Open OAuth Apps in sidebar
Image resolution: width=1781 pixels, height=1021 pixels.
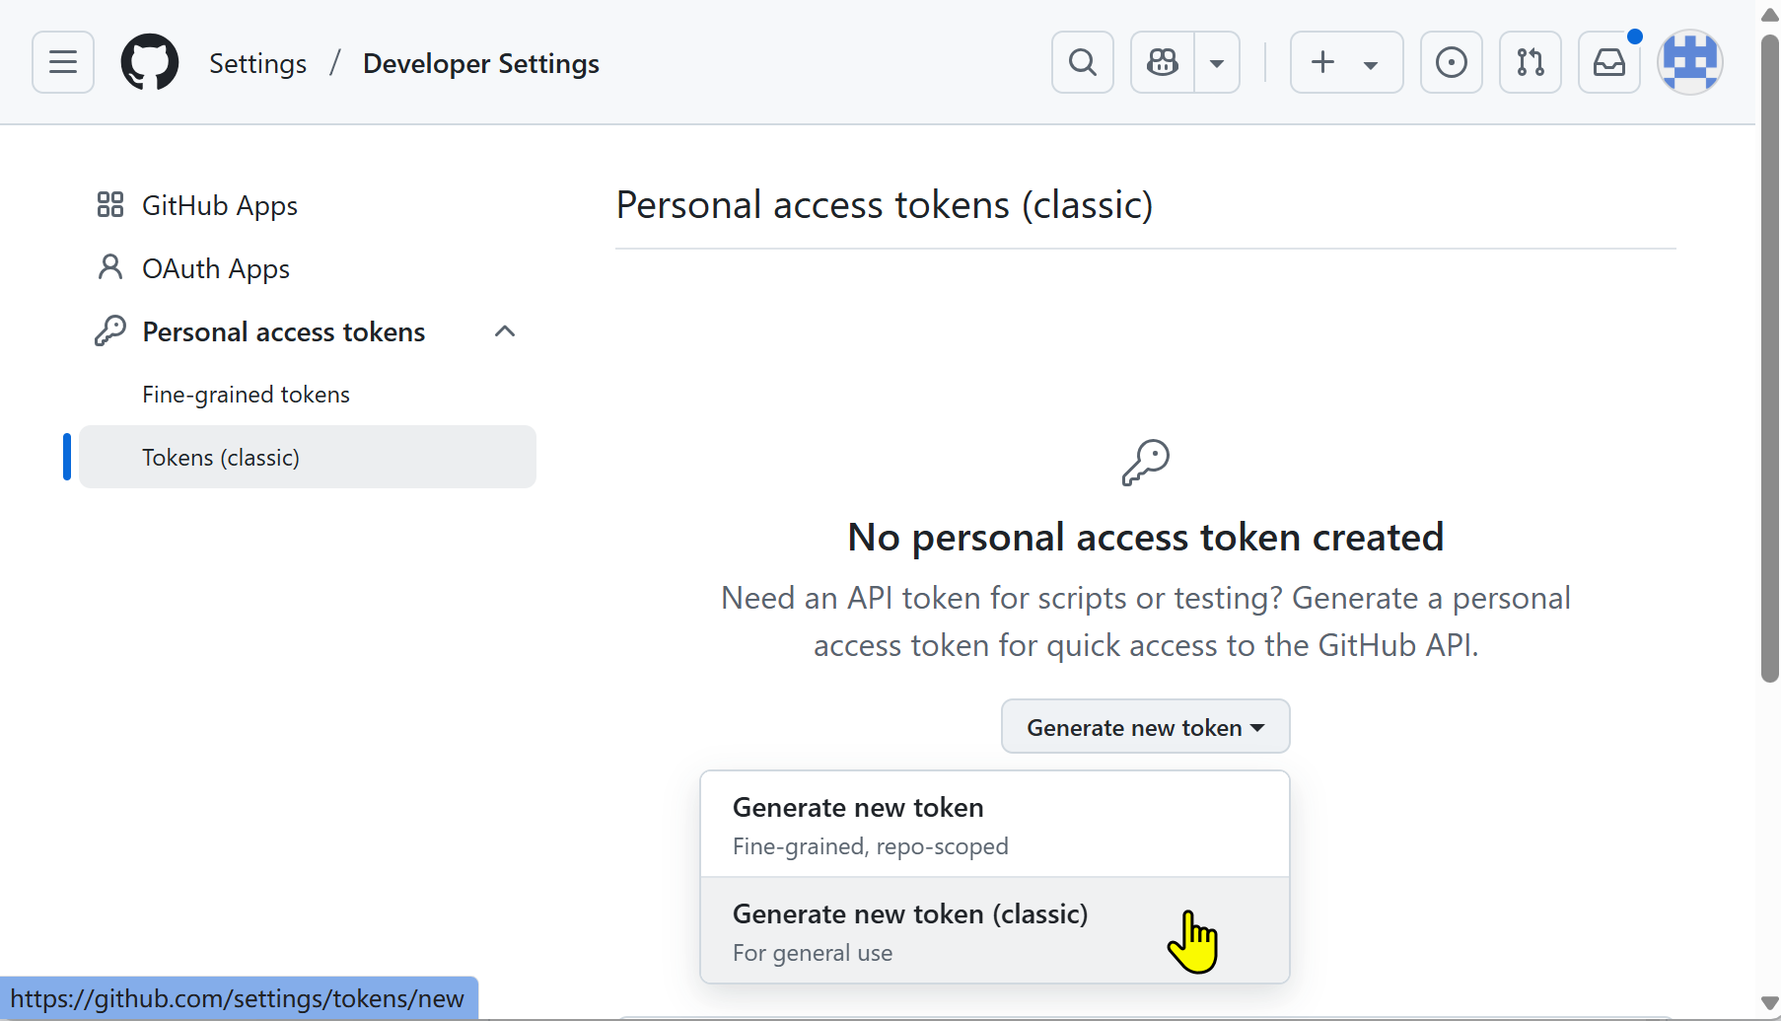click(215, 268)
